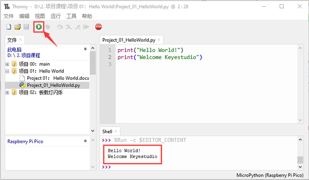
Task: Click editor scrollbar up arrow
Action: (x=300, y=48)
